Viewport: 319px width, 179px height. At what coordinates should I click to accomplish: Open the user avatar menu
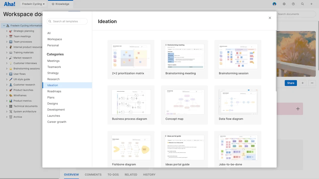click(274, 4)
